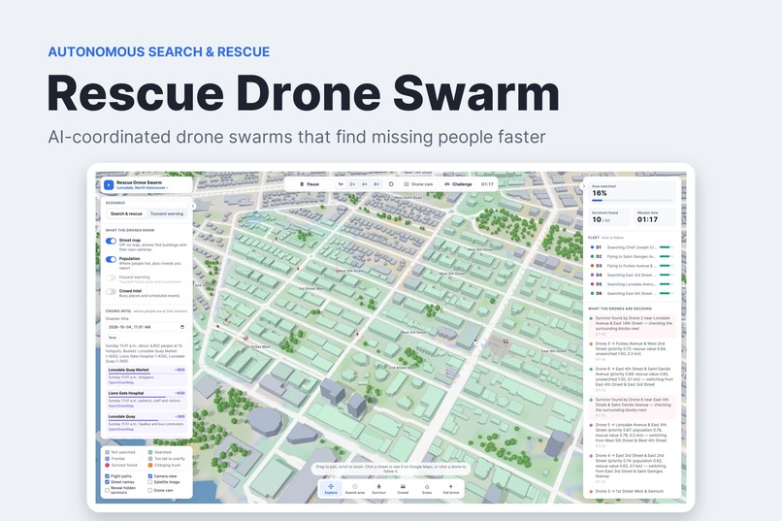The width and height of the screenshot is (782, 521).
Task: Set simulation speed to 4×
Action: coord(365,184)
